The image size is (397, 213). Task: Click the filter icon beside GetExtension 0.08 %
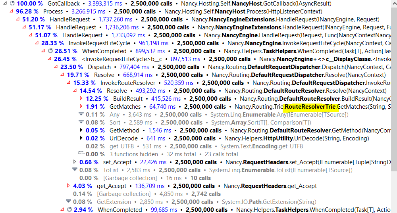(x=68, y=201)
